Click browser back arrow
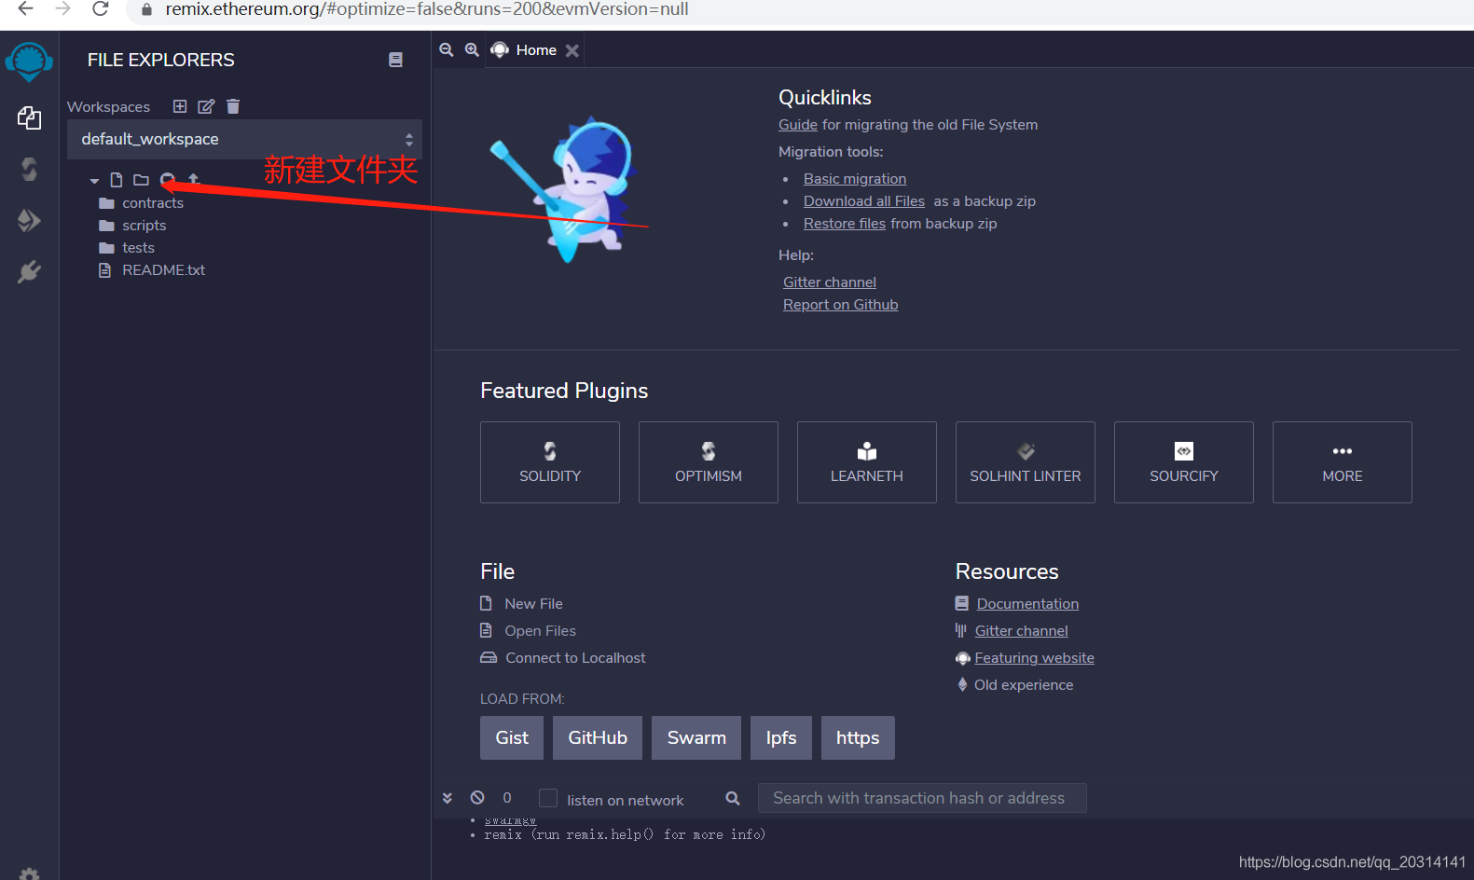The width and height of the screenshot is (1474, 880). [26, 9]
